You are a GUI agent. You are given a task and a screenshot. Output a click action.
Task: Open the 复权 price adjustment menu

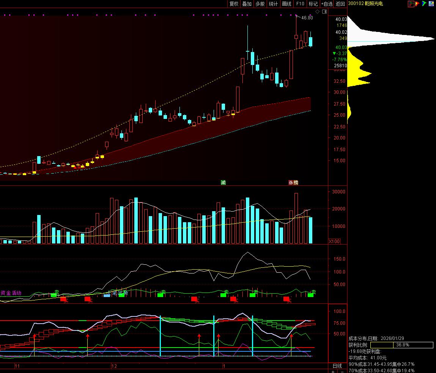234,4
